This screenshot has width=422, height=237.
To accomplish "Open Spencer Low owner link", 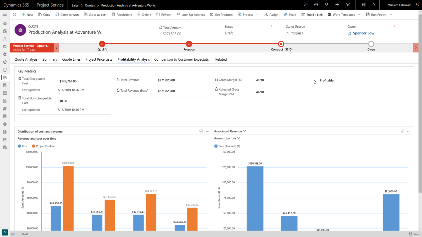I will (363, 33).
